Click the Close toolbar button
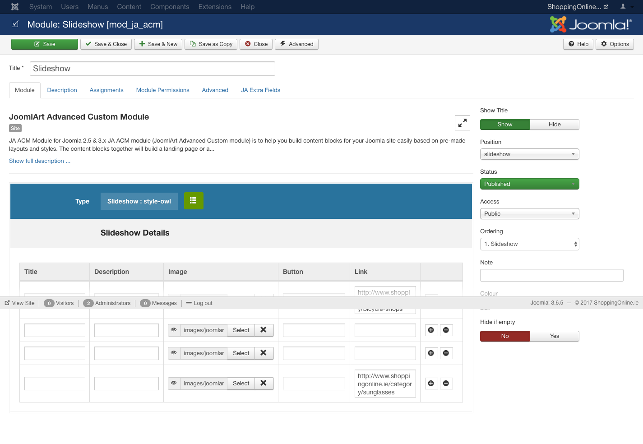Screen dimensions: 643x444 256,44
